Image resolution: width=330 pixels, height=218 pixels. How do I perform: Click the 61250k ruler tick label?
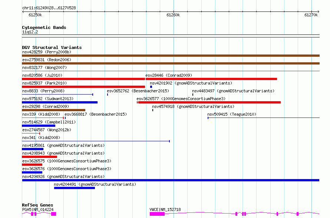point(35,15)
